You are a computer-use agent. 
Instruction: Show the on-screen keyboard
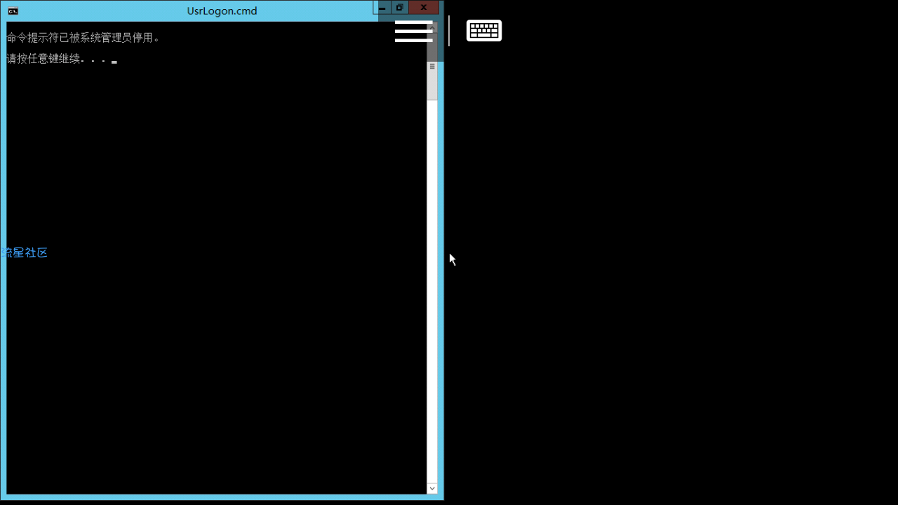484,31
